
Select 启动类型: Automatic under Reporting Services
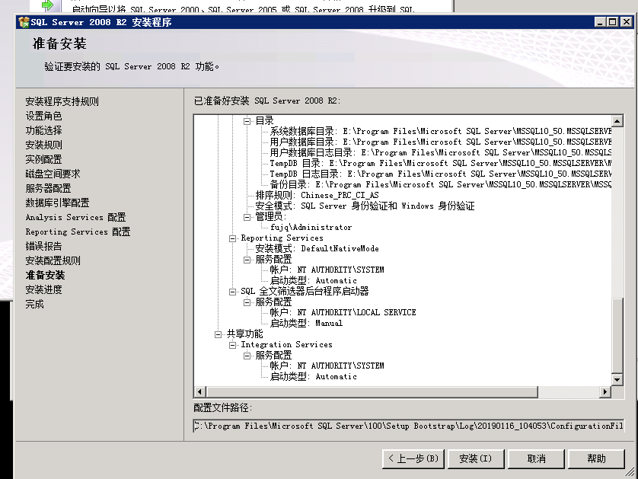pos(314,280)
